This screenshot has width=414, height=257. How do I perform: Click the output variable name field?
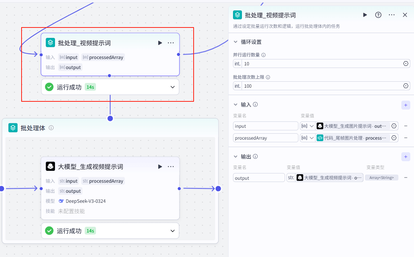tap(259, 178)
